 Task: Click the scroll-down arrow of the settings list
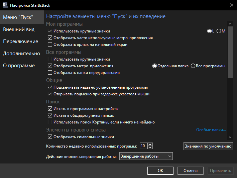click(x=230, y=137)
